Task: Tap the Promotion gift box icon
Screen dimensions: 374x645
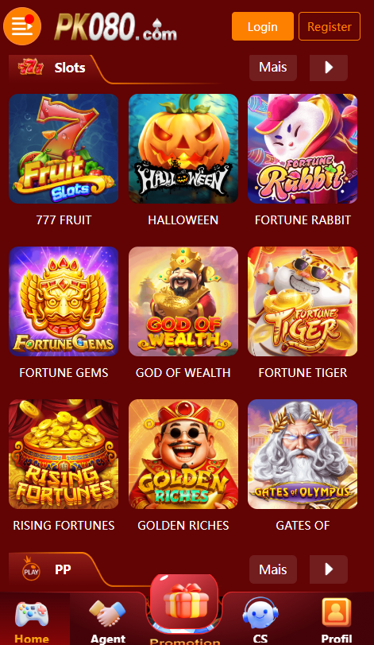Action: click(184, 603)
